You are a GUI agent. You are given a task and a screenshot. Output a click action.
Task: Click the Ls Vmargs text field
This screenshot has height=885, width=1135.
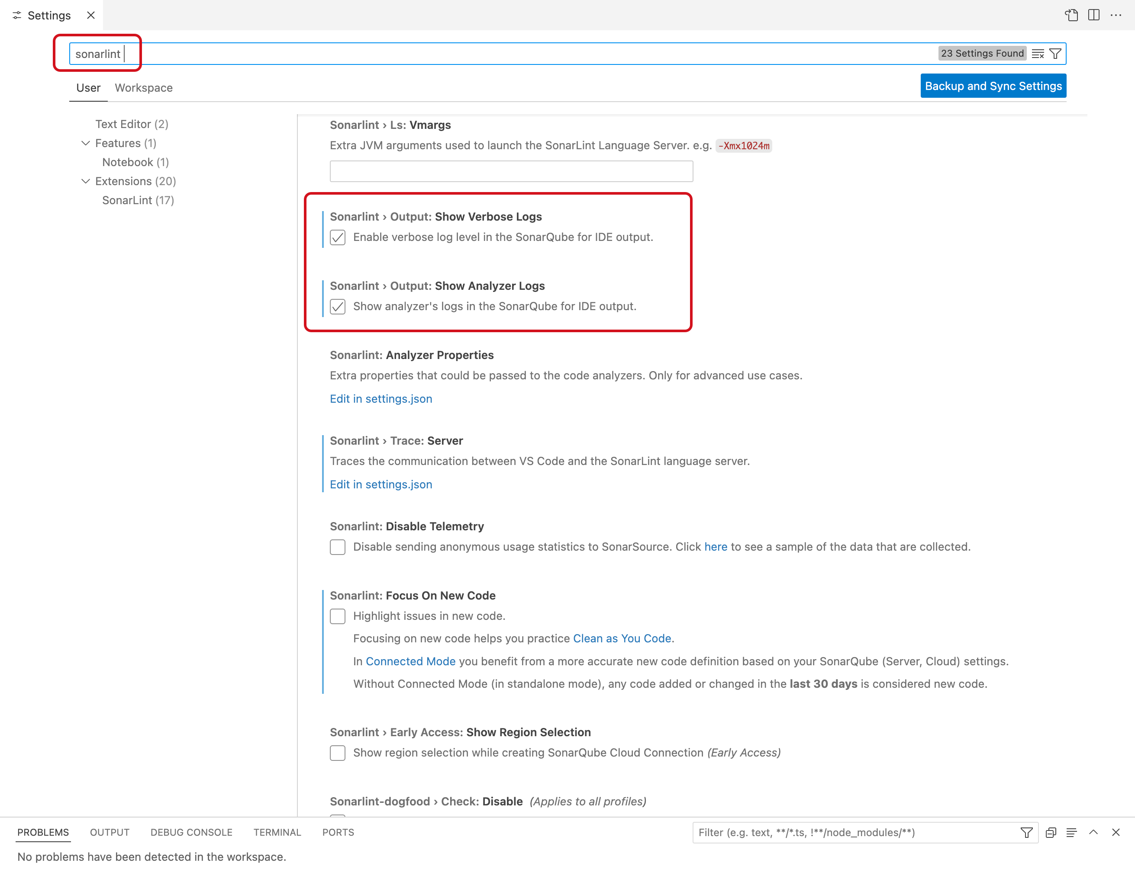coord(511,171)
